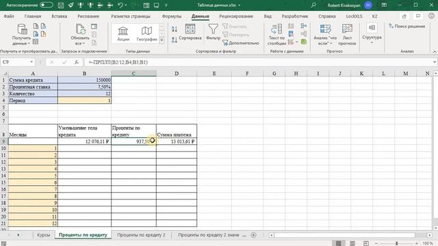
Task: Switch to Page Layout view icon
Action: click(352, 243)
